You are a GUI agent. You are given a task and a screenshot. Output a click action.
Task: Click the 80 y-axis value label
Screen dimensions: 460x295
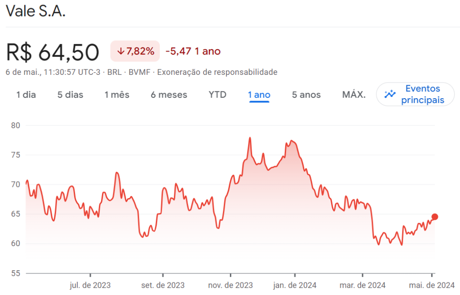click(16, 126)
